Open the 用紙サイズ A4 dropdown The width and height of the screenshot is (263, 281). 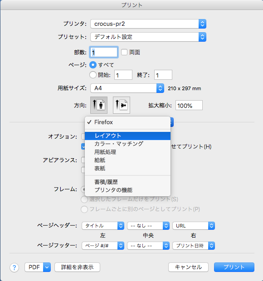click(127, 88)
